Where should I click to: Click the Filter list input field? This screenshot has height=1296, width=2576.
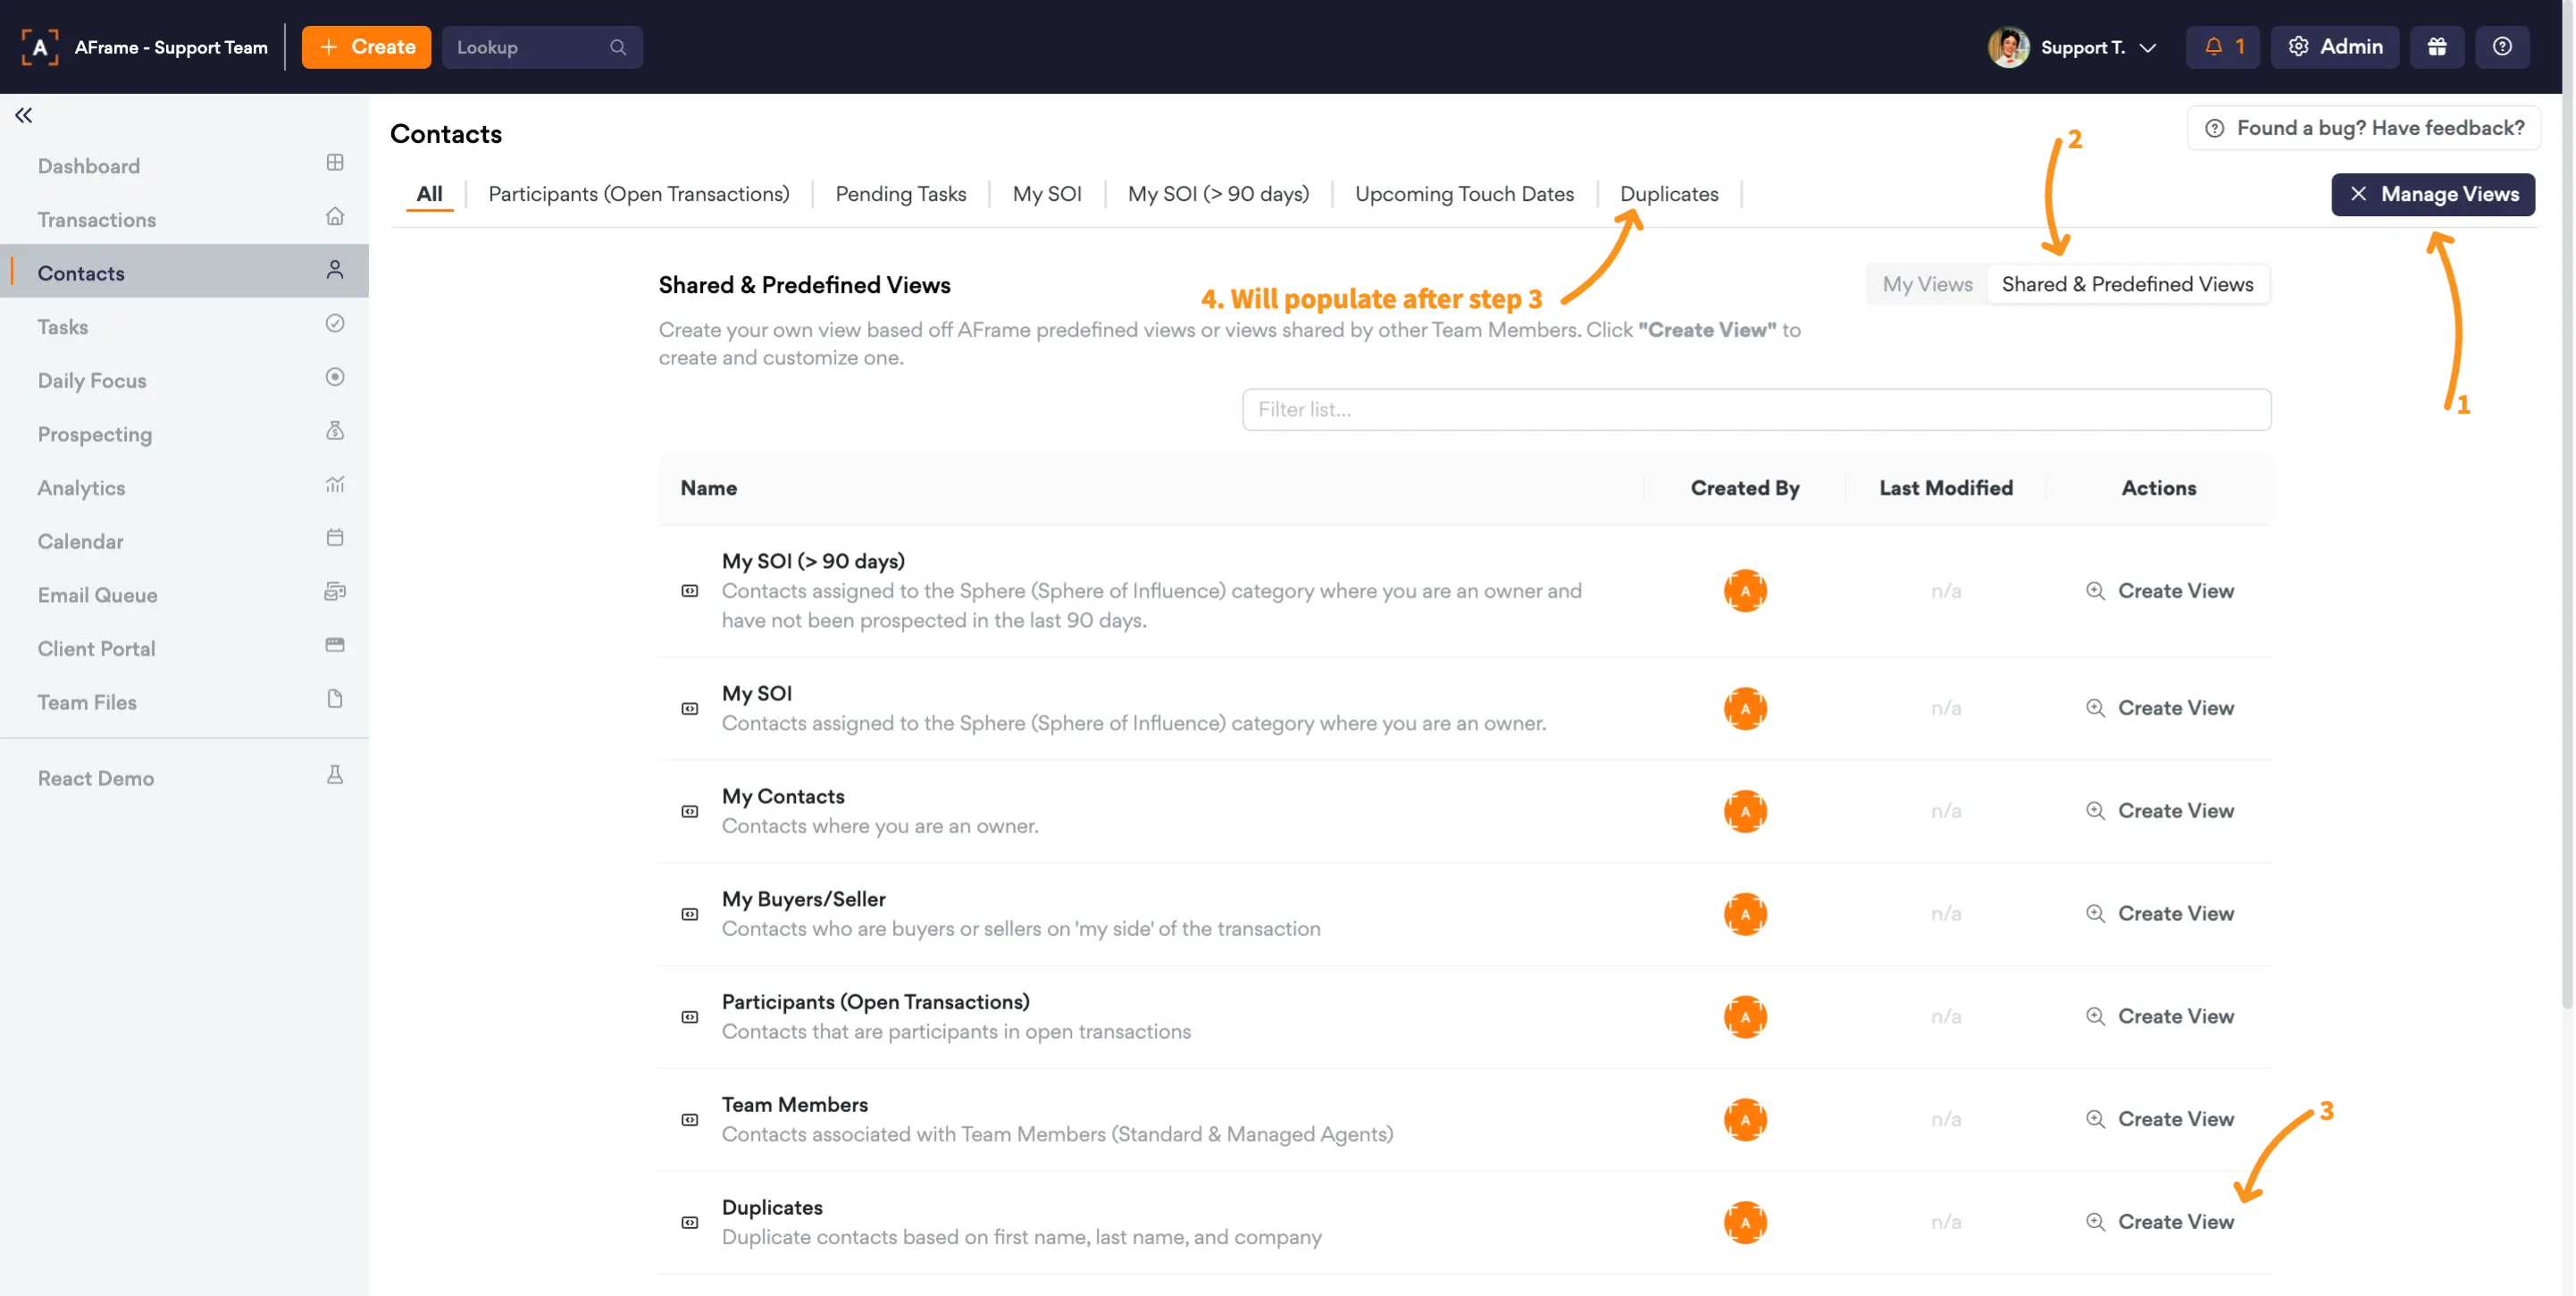coord(1756,410)
